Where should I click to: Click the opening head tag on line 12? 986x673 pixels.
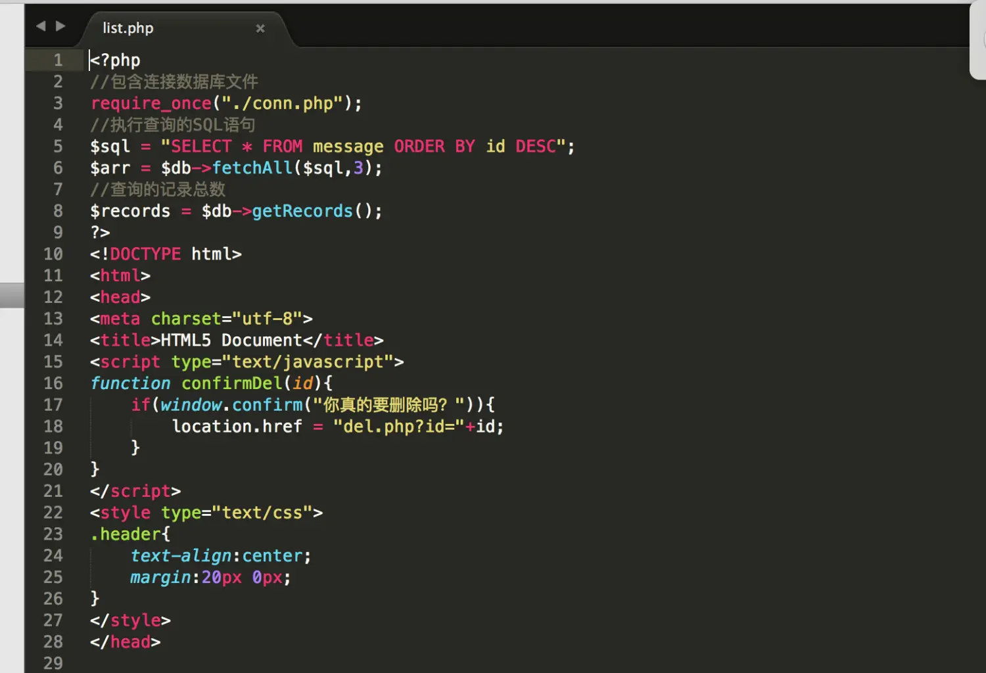click(120, 298)
